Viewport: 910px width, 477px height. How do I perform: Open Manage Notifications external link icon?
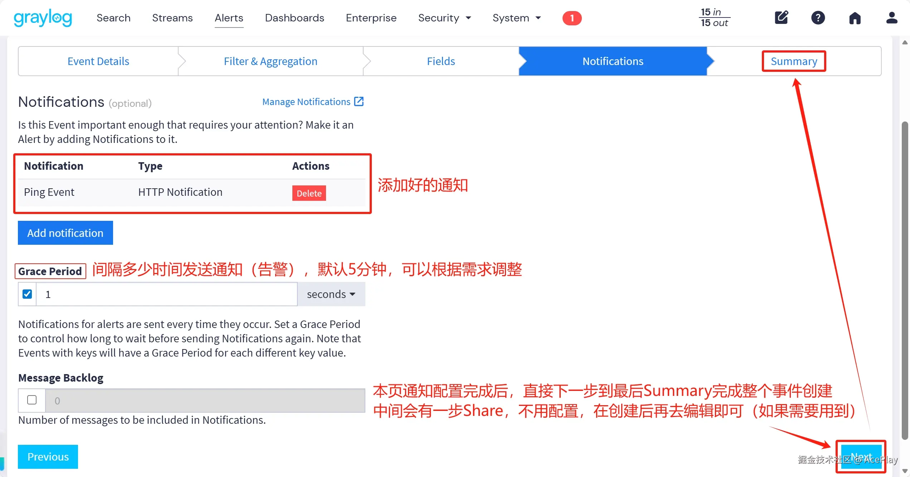coord(359,101)
